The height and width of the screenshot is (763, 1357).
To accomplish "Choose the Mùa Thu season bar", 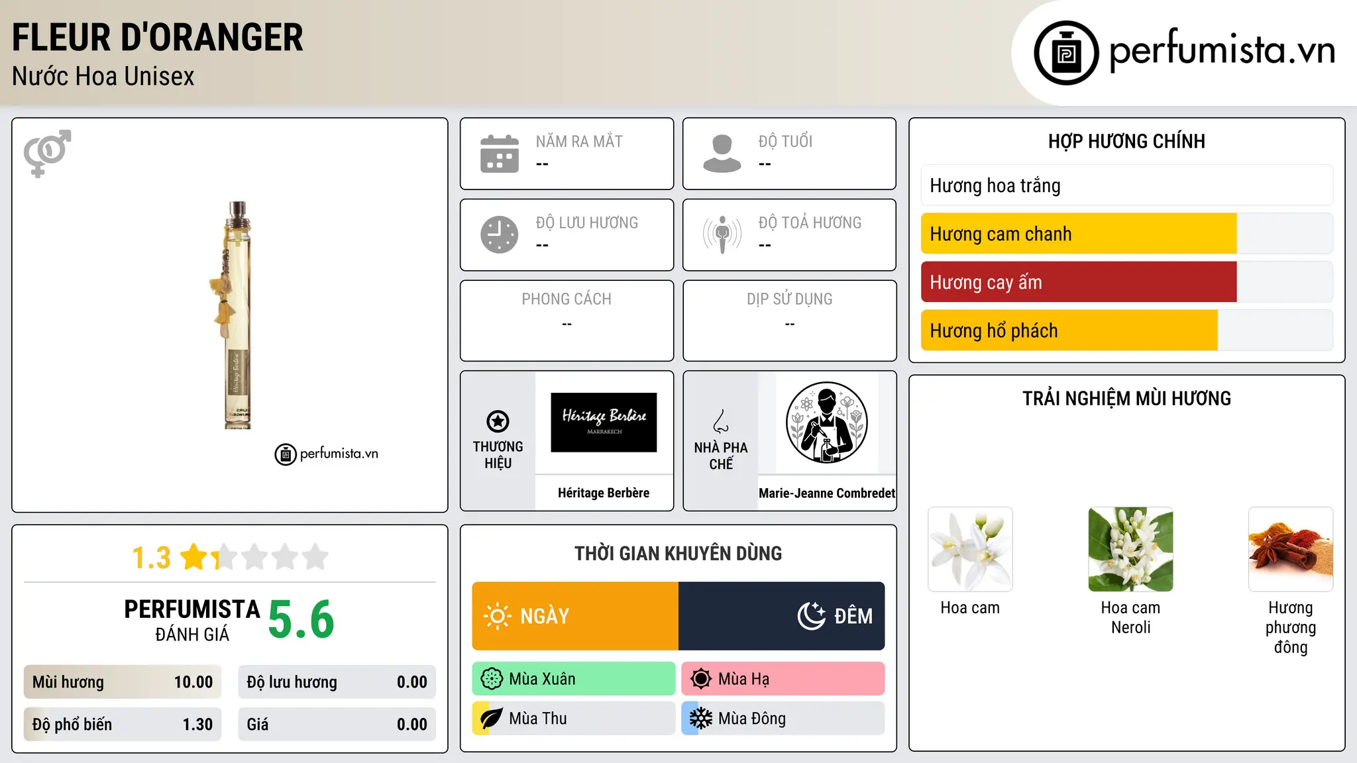I will 574,719.
